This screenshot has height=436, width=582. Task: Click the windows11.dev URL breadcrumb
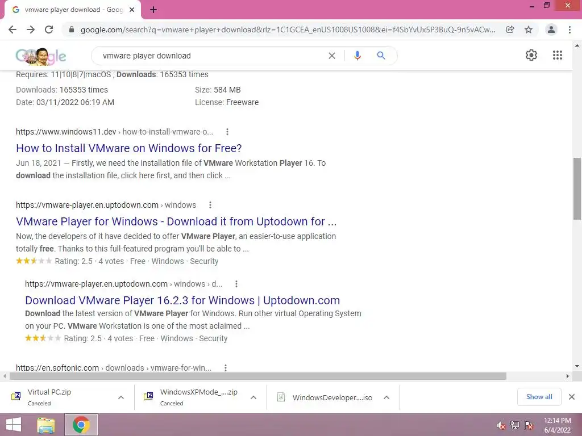[x=114, y=132]
